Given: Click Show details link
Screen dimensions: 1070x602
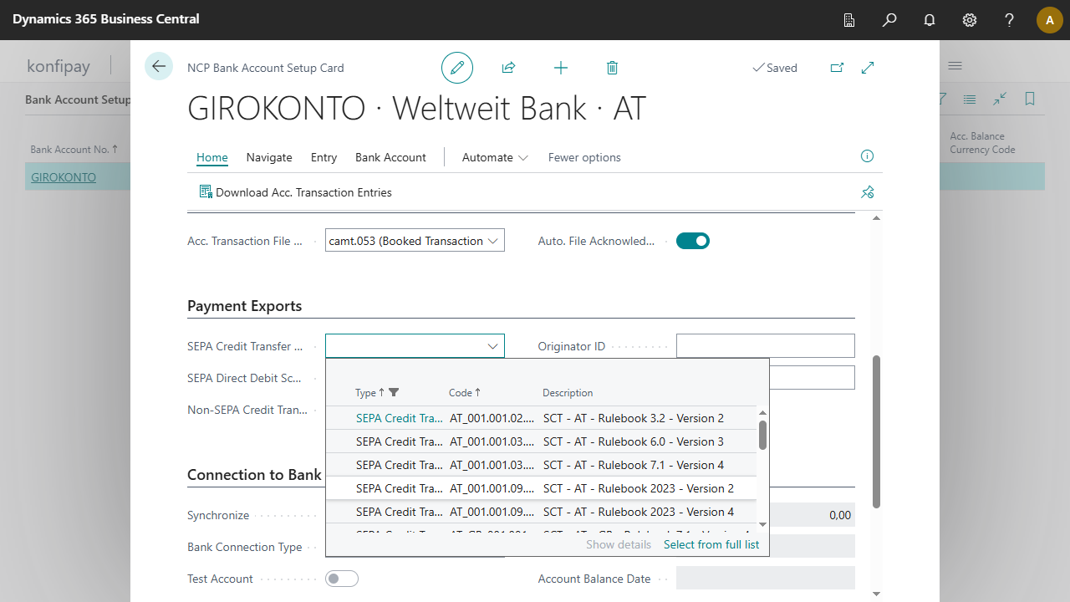Looking at the screenshot, I should click(619, 544).
